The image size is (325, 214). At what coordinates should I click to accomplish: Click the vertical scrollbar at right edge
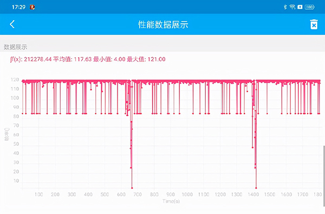point(324,176)
